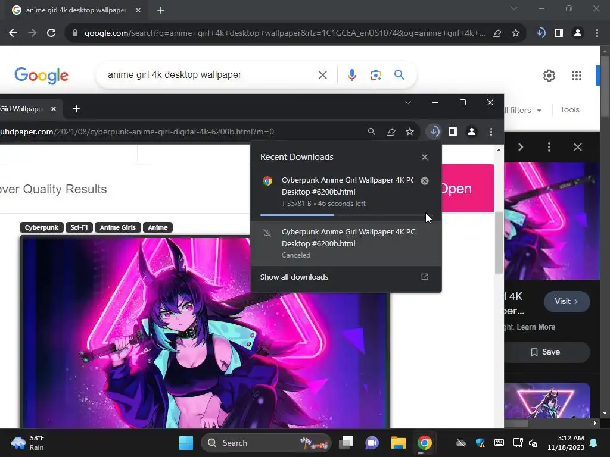Open tab search chevron in front window
The width and height of the screenshot is (610, 457).
click(407, 102)
